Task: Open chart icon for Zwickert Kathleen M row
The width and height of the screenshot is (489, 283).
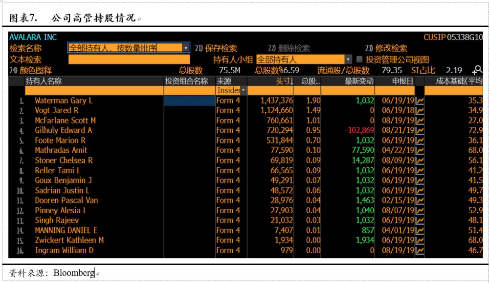Action: click(x=420, y=241)
